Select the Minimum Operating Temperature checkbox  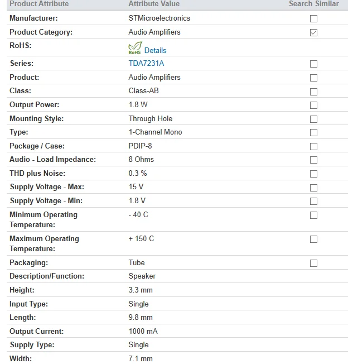[x=313, y=215]
